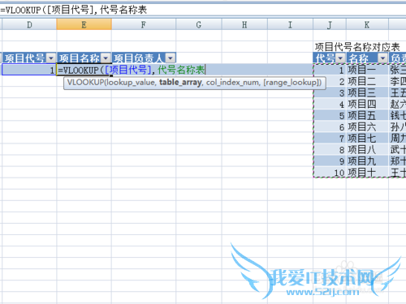Select the 项目十 cell
Viewport: 406px width, 304px height.
pos(367,173)
